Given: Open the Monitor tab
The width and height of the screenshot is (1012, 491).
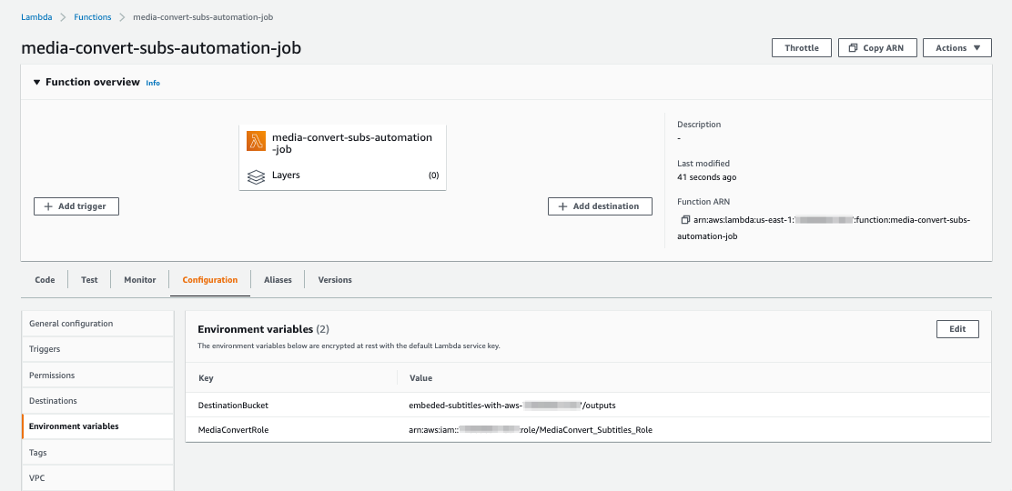Looking at the screenshot, I should (x=140, y=280).
